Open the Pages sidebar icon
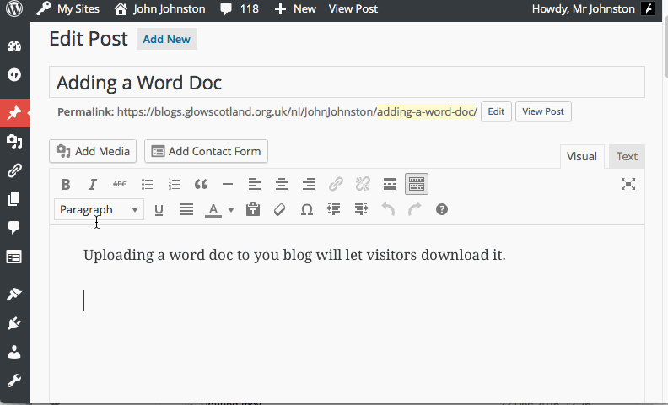668x405 pixels. [x=14, y=198]
